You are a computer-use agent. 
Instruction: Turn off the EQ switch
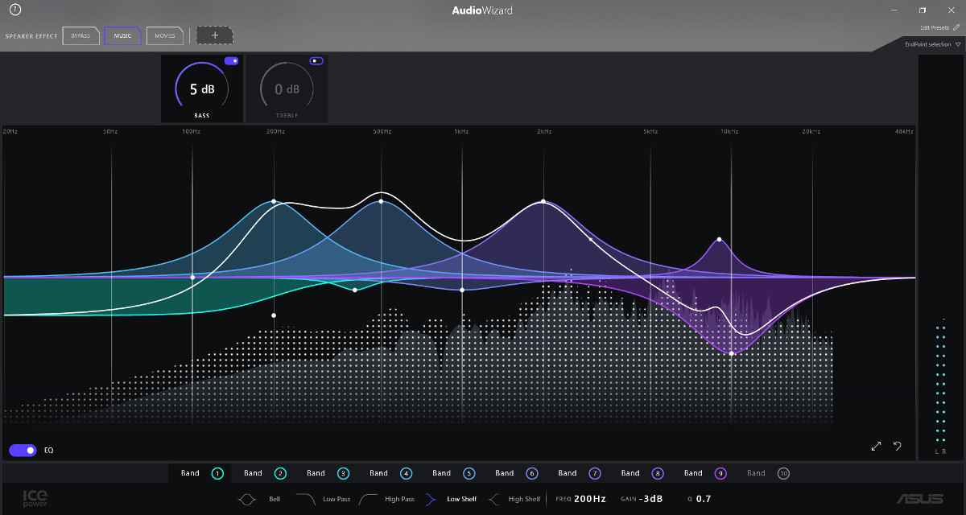[23, 451]
